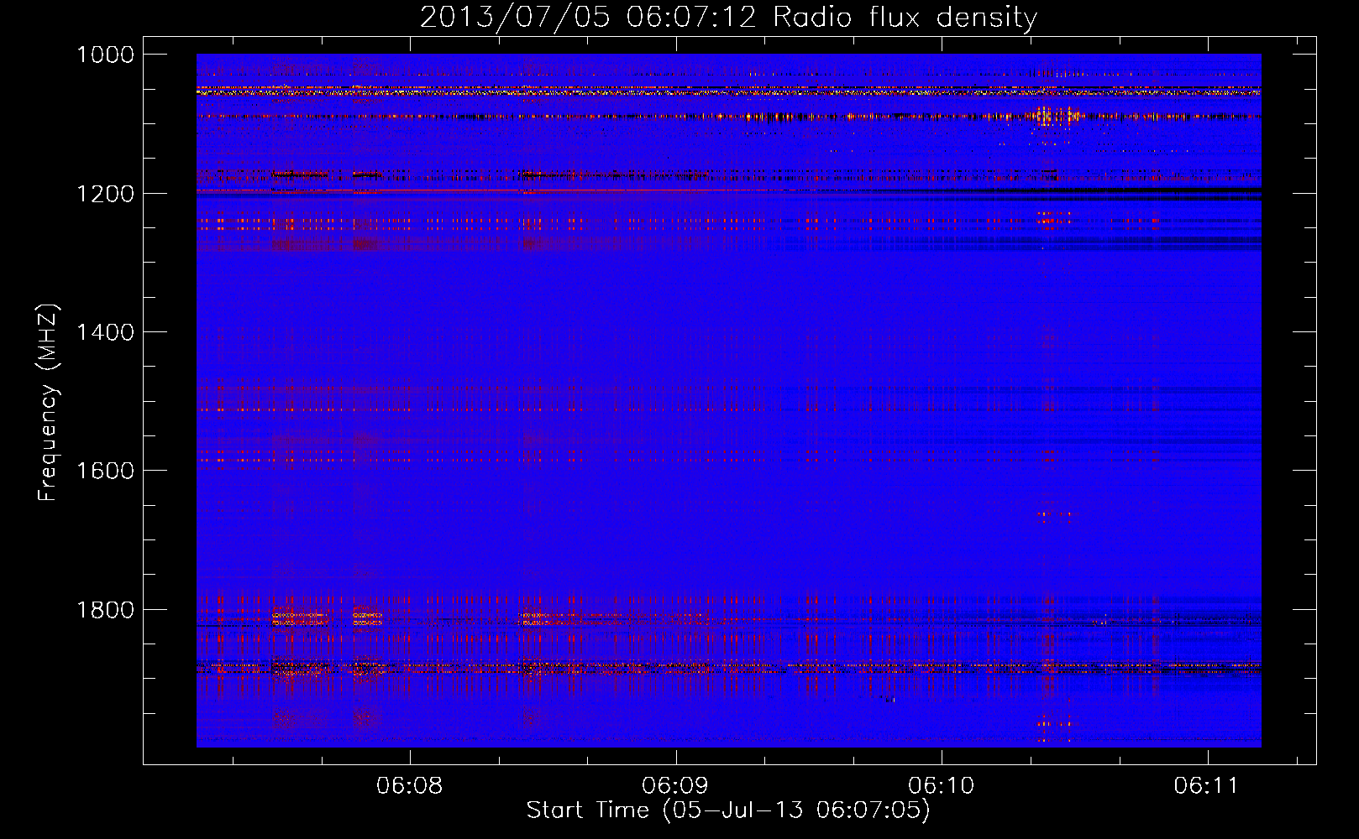The image size is (1359, 839).
Task: Click the 1800 frequency tick label
Action: 105,610
